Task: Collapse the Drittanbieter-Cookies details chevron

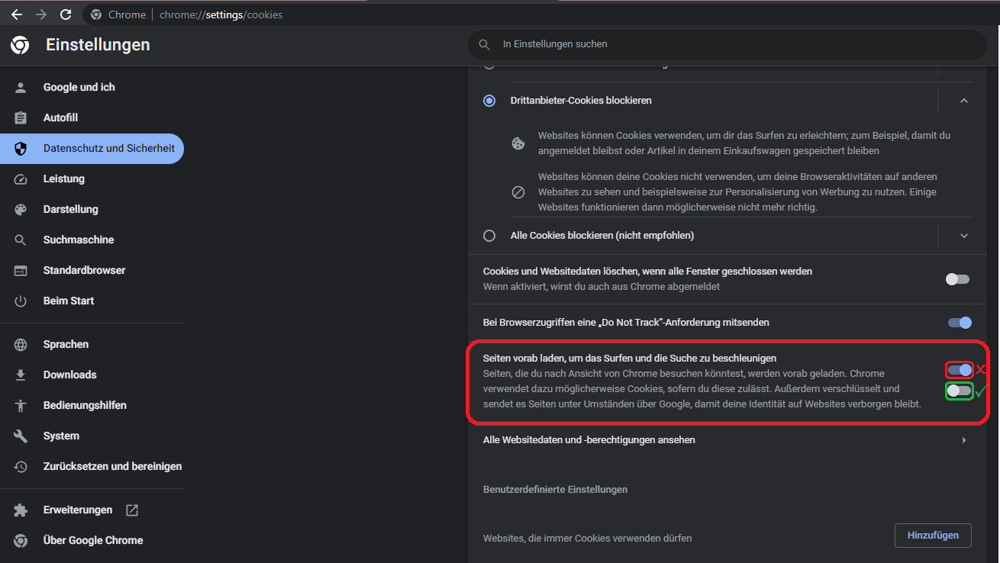Action: [x=964, y=101]
